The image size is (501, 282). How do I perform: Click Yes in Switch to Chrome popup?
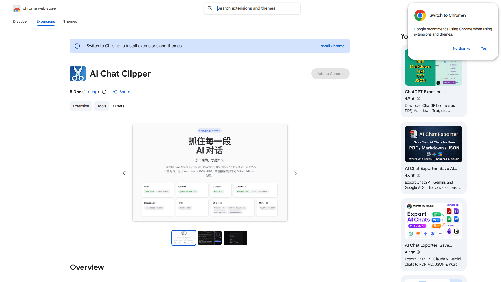[484, 48]
